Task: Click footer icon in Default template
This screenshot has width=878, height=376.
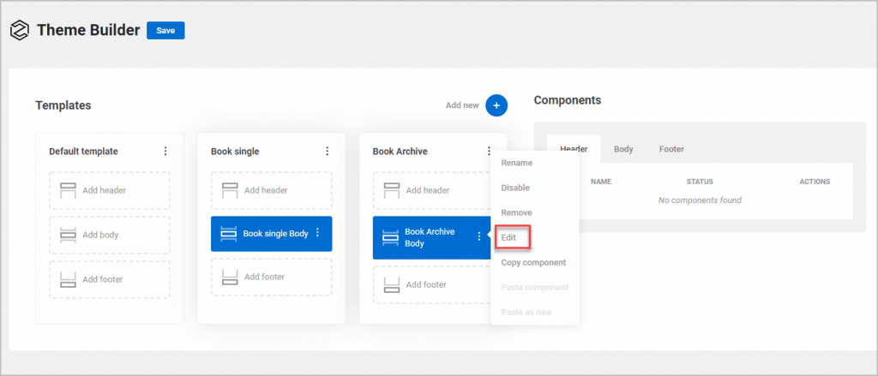Action: point(68,278)
